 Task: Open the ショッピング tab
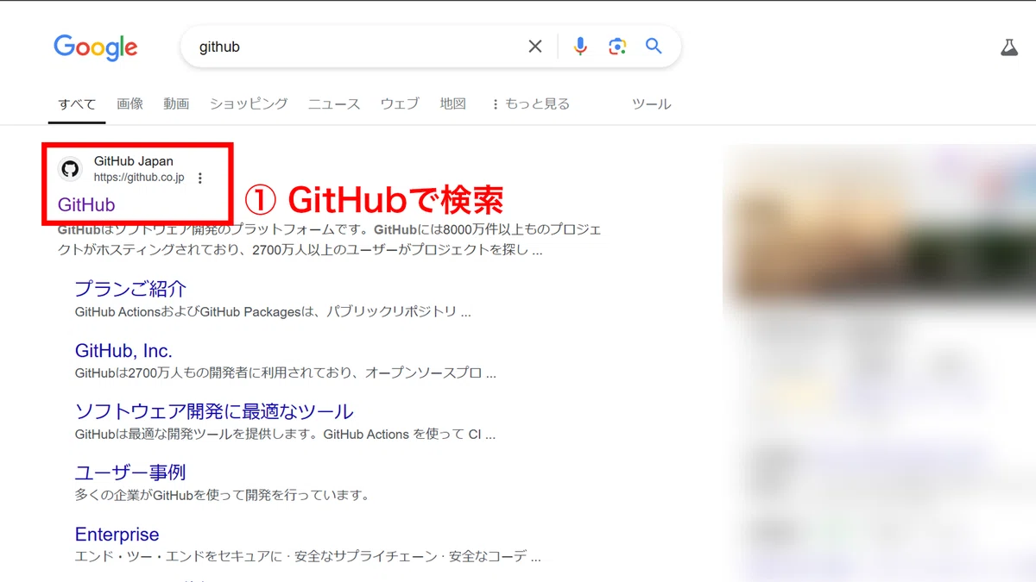249,103
